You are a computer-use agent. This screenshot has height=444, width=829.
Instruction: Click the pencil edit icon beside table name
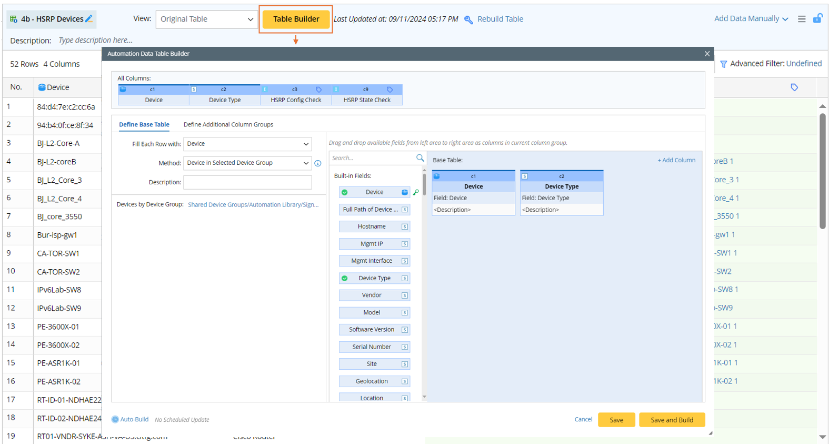tap(89, 19)
